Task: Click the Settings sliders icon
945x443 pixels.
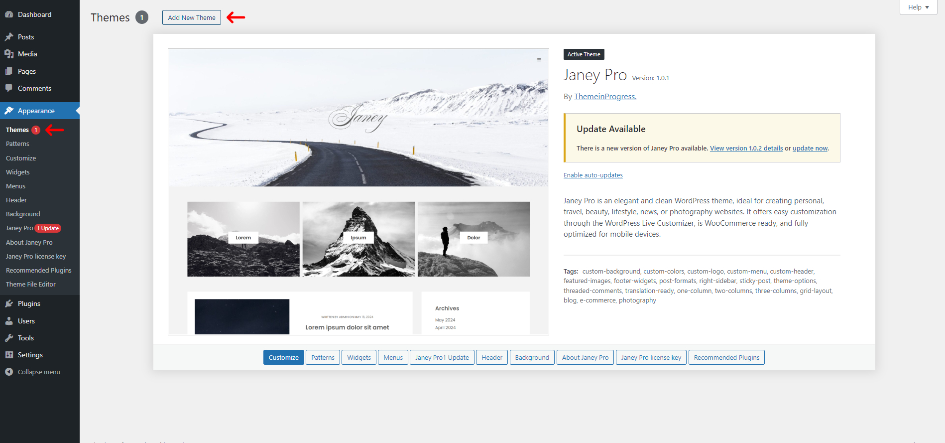Action: [9, 355]
